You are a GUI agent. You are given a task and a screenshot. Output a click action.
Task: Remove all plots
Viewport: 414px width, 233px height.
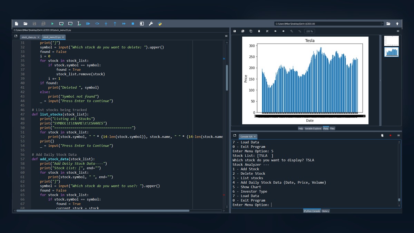click(267, 31)
